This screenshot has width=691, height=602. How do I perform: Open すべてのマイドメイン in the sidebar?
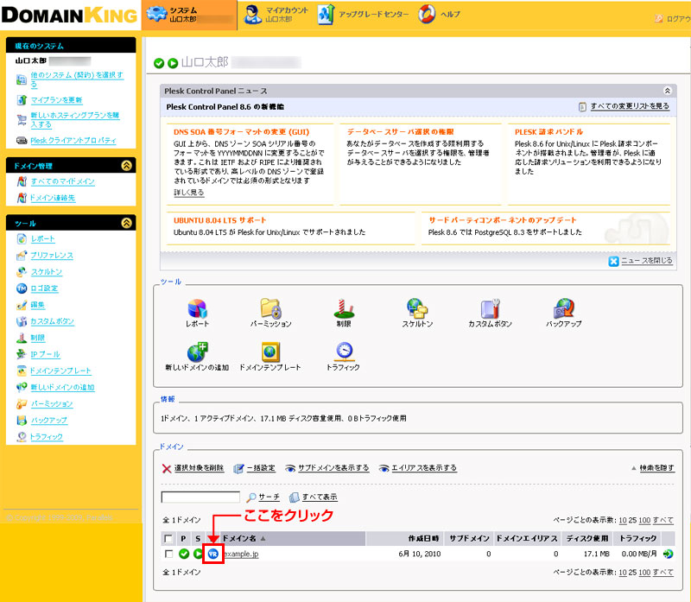point(62,181)
